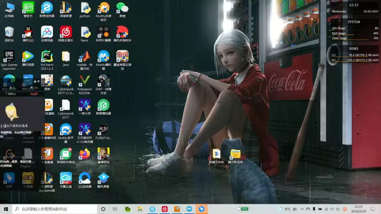
Task: Launch the This PC icon
Action: (x=9, y=9)
